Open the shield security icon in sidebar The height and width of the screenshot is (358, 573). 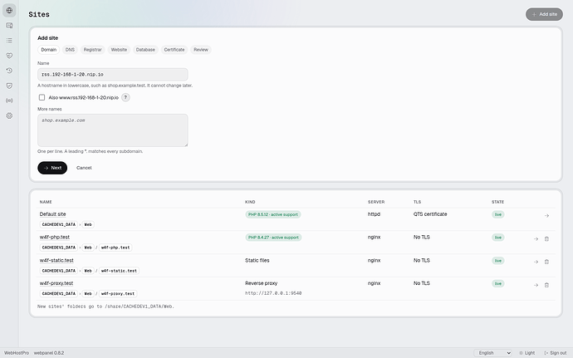(9, 86)
